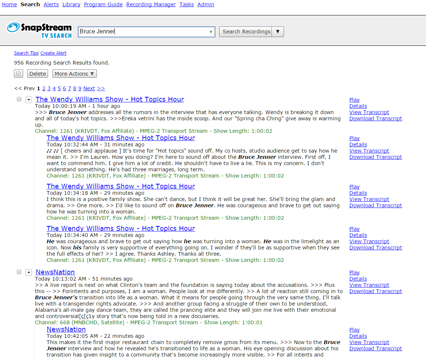
Task: Open the search box suggestions dropdown arrow
Action: pos(211,32)
